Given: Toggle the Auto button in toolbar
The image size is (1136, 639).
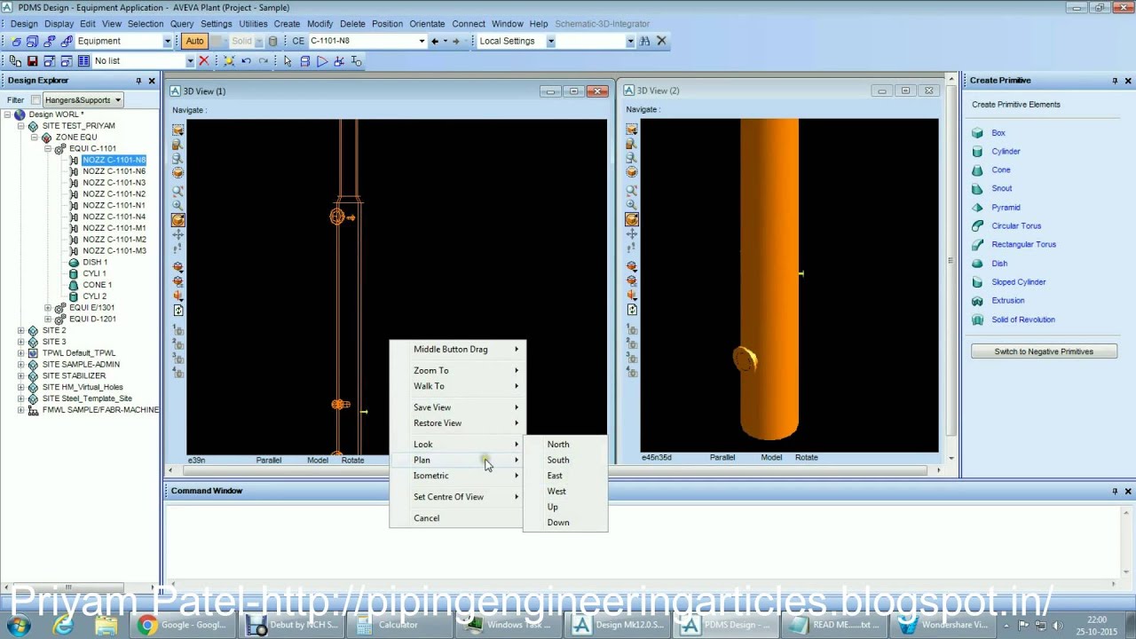Looking at the screenshot, I should pos(194,41).
